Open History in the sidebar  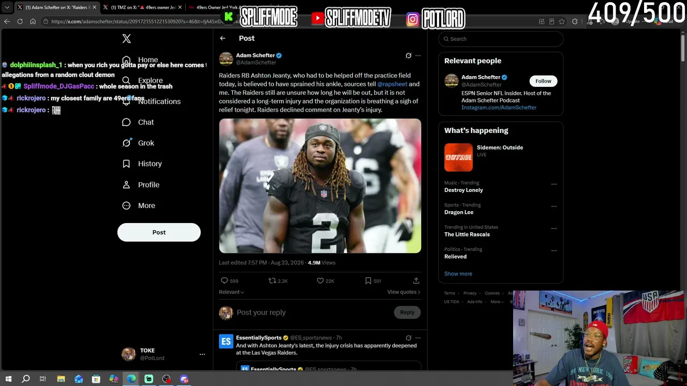(142, 164)
